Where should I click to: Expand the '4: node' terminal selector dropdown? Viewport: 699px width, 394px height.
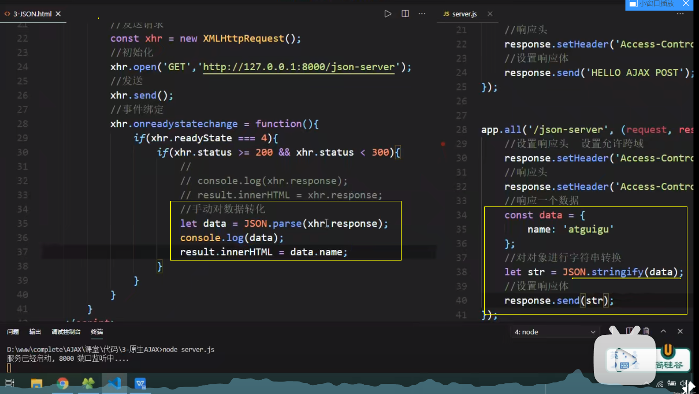coord(555,332)
